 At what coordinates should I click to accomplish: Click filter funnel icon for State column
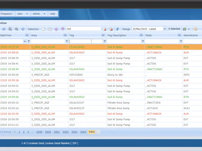(181, 41)
